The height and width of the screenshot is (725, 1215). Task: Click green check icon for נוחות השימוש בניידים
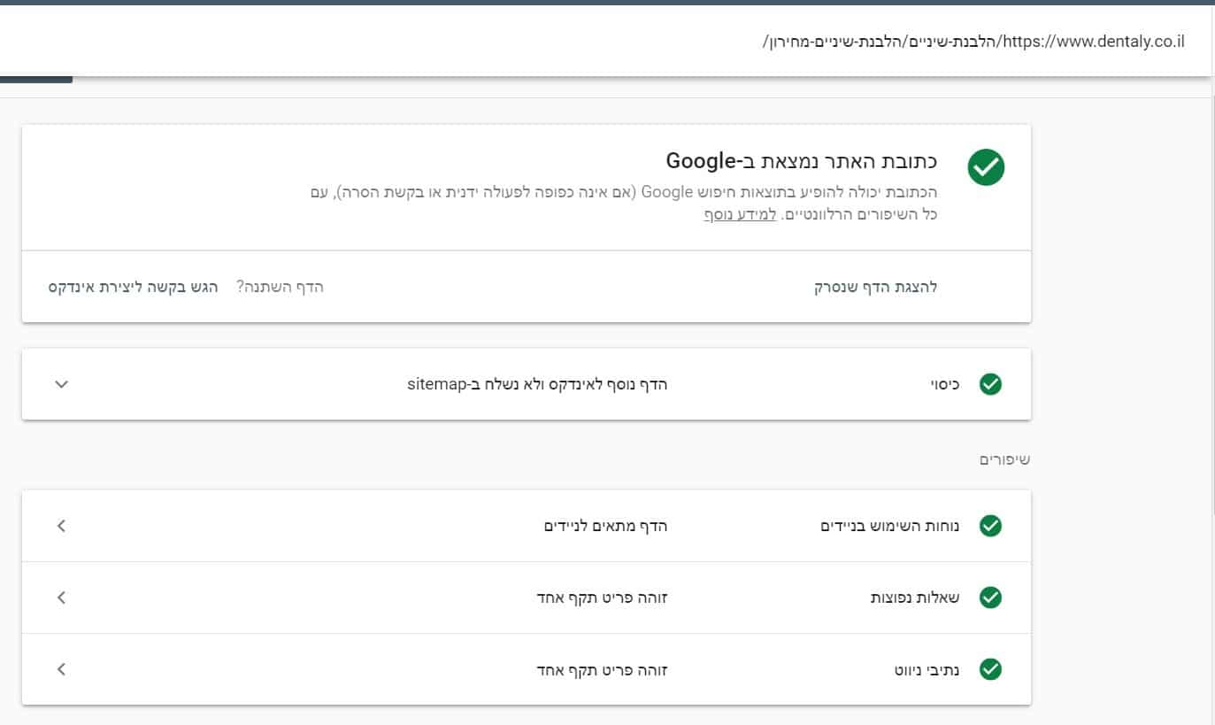(990, 526)
